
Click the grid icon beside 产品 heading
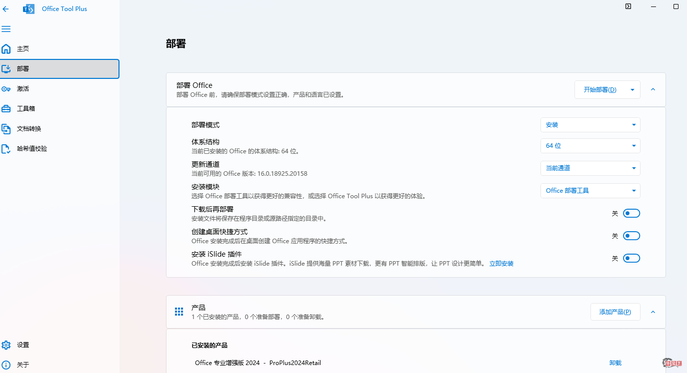point(179,311)
